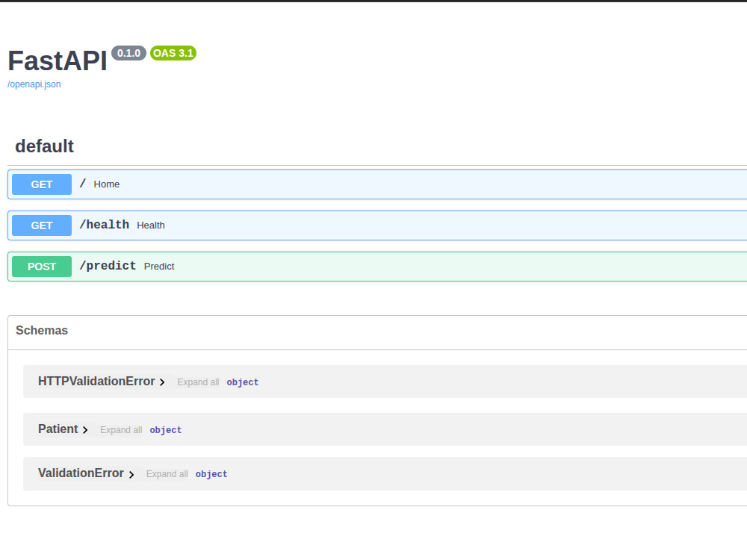Click the Predict summary text
This screenshot has width=747, height=560.
pos(159,267)
